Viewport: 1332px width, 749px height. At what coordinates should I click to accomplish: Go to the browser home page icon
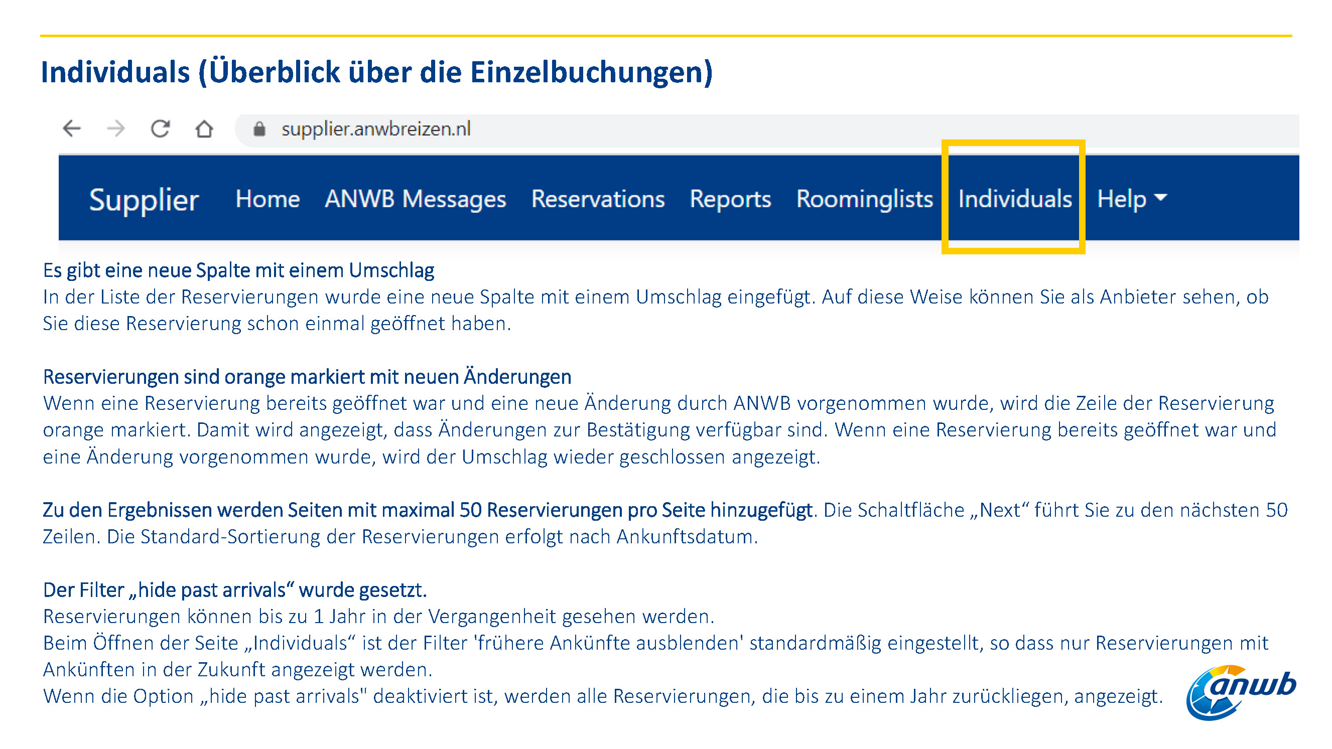[x=204, y=128]
